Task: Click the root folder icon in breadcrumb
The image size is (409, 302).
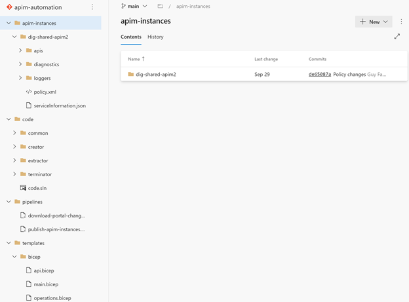Action: (x=160, y=7)
